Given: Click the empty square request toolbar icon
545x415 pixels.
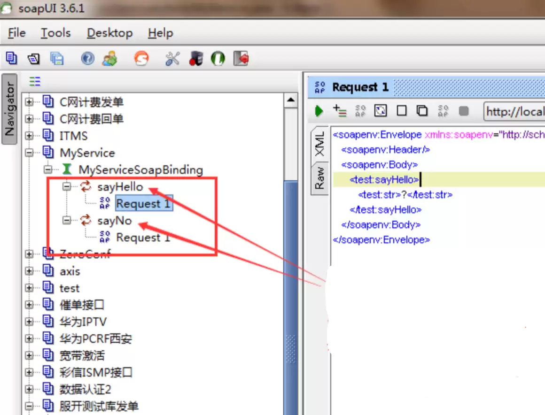Looking at the screenshot, I should tap(401, 111).
